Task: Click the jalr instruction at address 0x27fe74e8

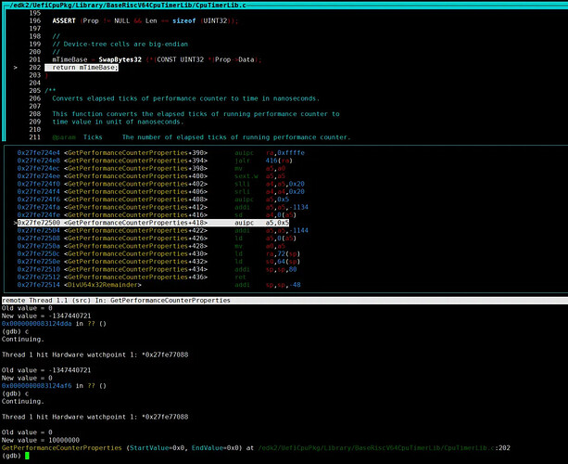Action: click(243, 159)
